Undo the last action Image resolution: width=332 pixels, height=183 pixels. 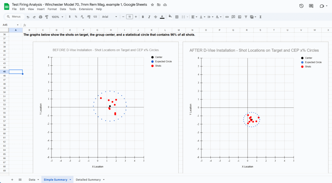28,17
